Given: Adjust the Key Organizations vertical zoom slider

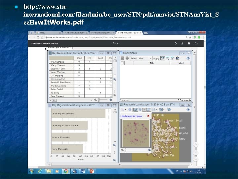Looking at the screenshot, I should [x=114, y=152].
